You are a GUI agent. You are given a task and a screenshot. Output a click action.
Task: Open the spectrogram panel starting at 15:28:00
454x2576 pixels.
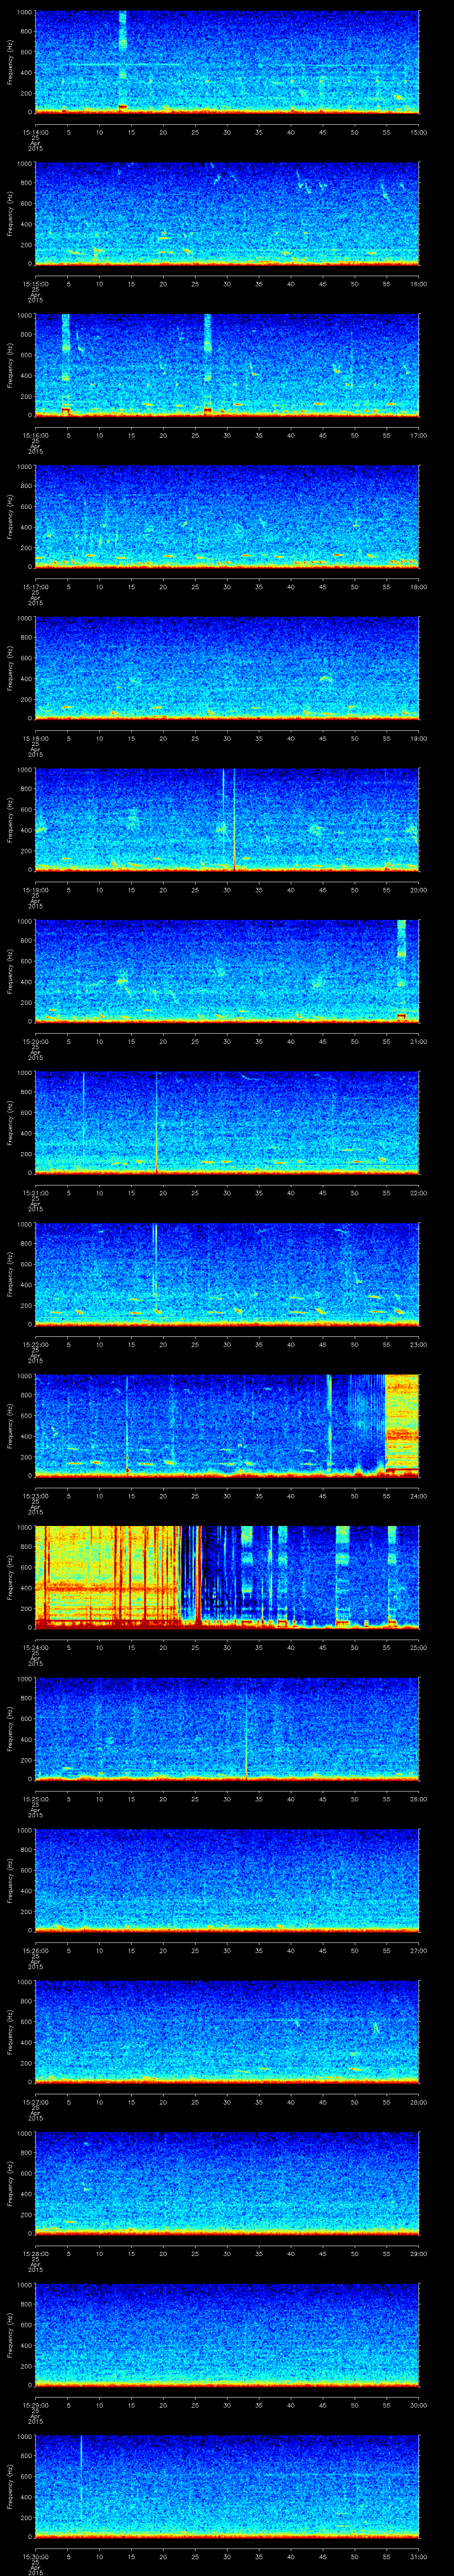pyautogui.click(x=227, y=2183)
